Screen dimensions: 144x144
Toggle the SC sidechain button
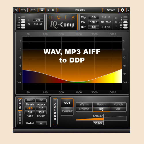click(x=41, y=100)
